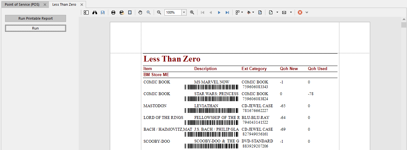Click the SCOOBY-DOO item name
This screenshot has height=150, width=407.
pos(157,141)
